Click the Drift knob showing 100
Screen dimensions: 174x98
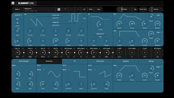click(x=55, y=41)
